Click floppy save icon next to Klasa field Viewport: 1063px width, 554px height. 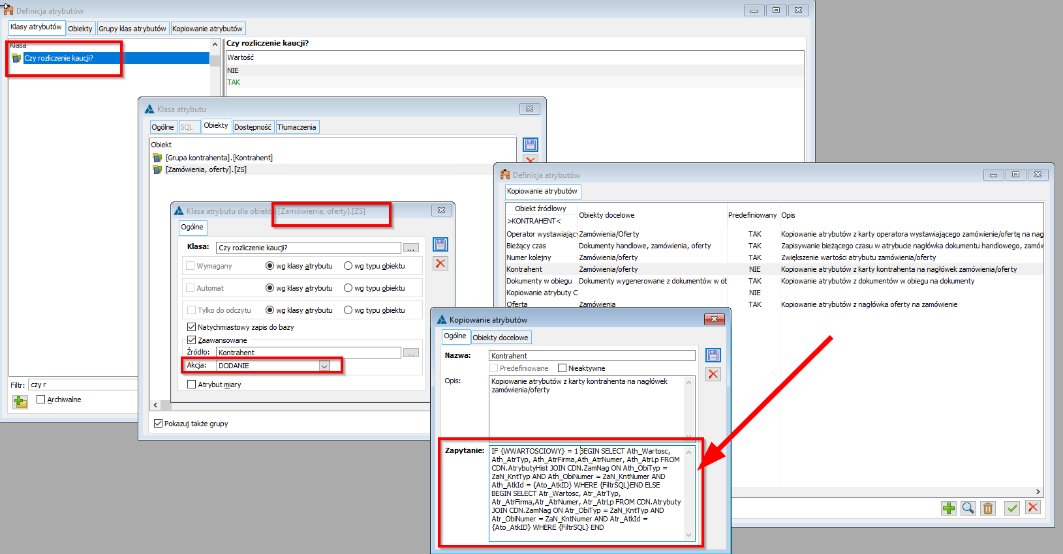[x=440, y=244]
